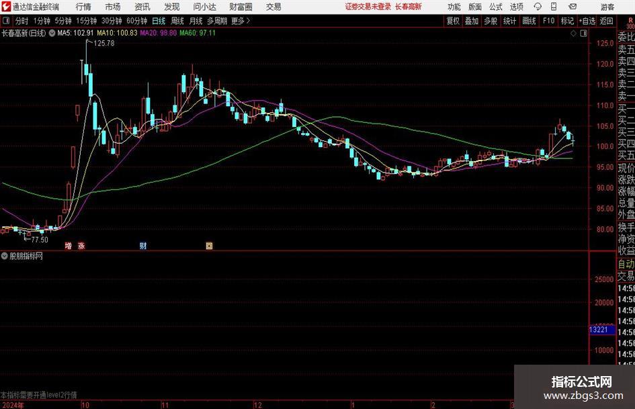Viewport: 635px width, 409px height.
Task: Select the 日线 daily period tab
Action: (159, 21)
